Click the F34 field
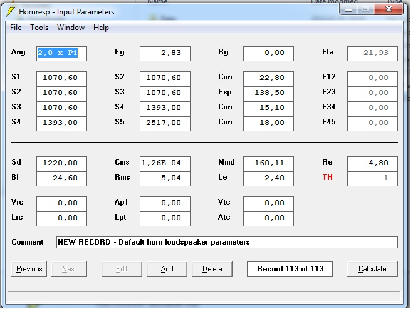Viewport: 413px width, 309px height. [372, 108]
